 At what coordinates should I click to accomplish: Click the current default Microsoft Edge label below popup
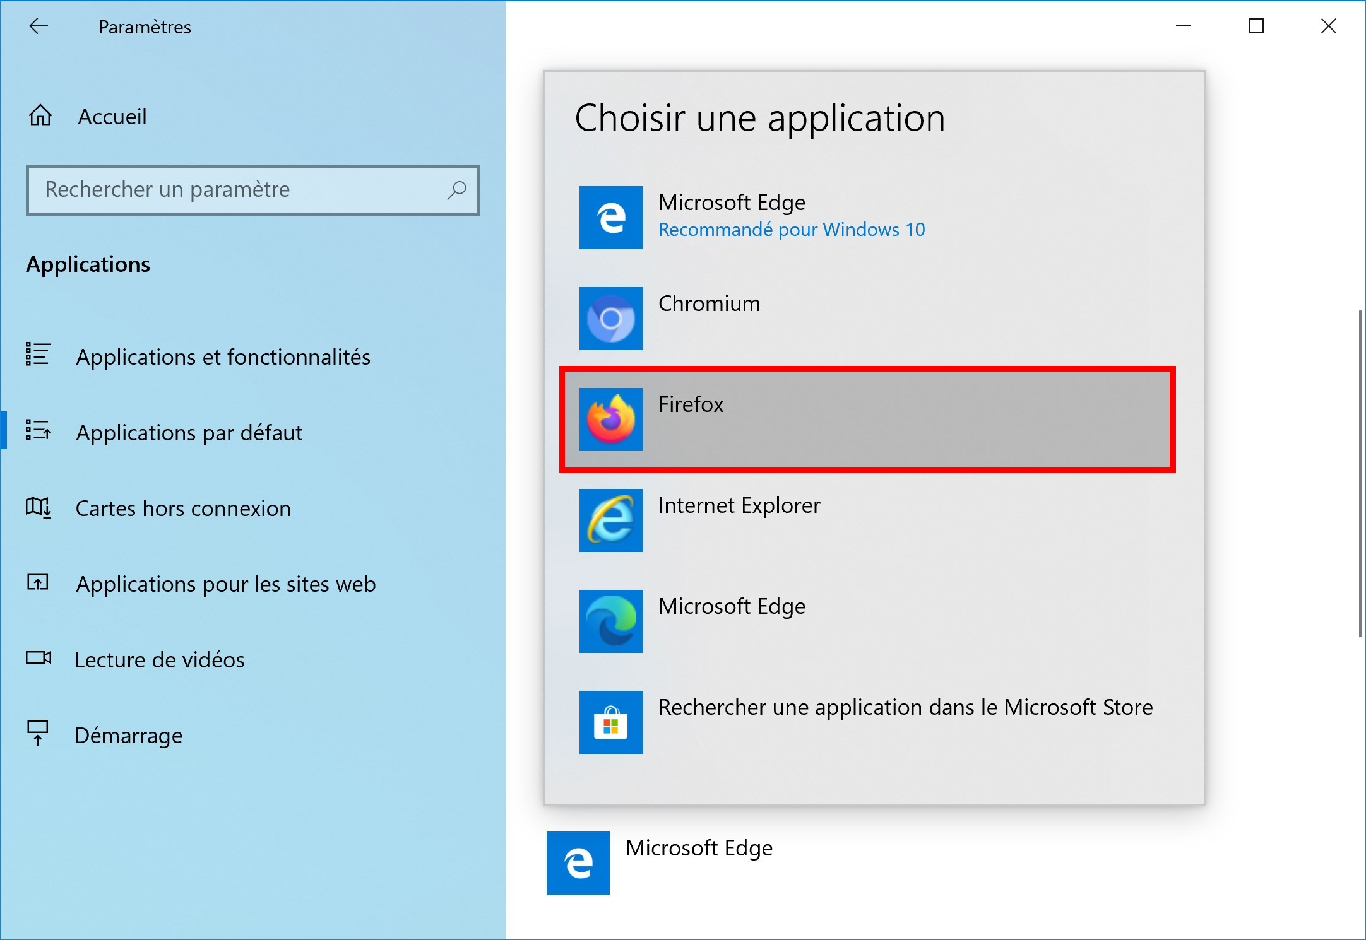pyautogui.click(x=699, y=848)
